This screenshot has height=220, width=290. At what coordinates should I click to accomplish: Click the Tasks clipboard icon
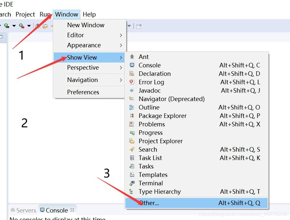tap(132, 166)
